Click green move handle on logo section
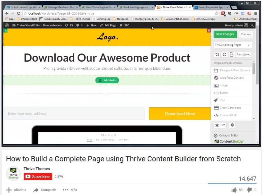The image size is (262, 195). pos(5,30)
